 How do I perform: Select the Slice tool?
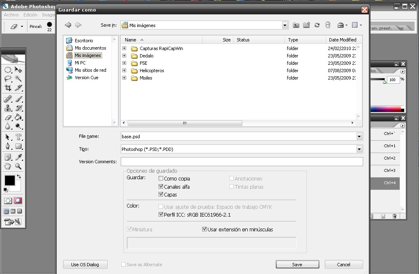click(18, 88)
